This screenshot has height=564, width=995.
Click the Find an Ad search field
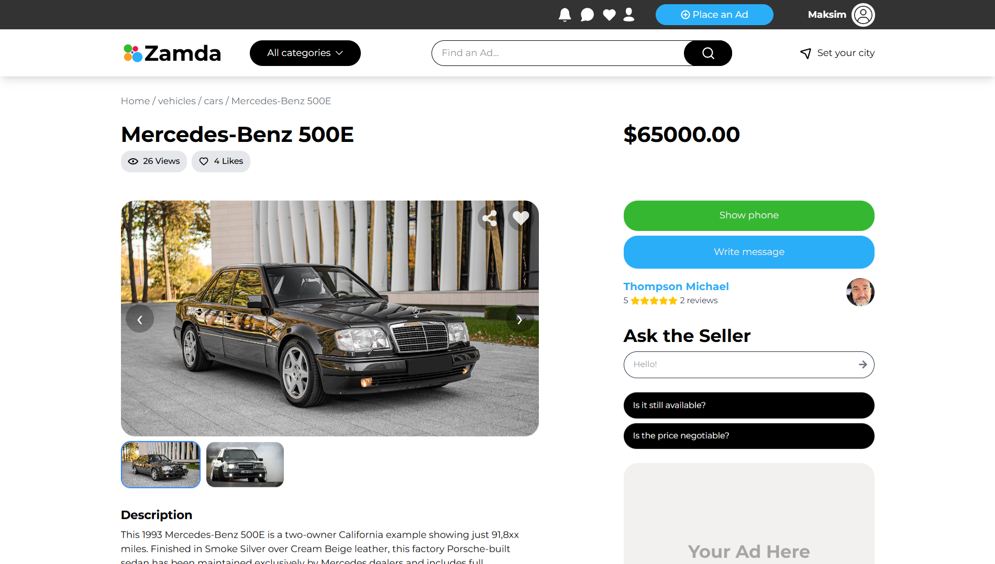click(558, 53)
